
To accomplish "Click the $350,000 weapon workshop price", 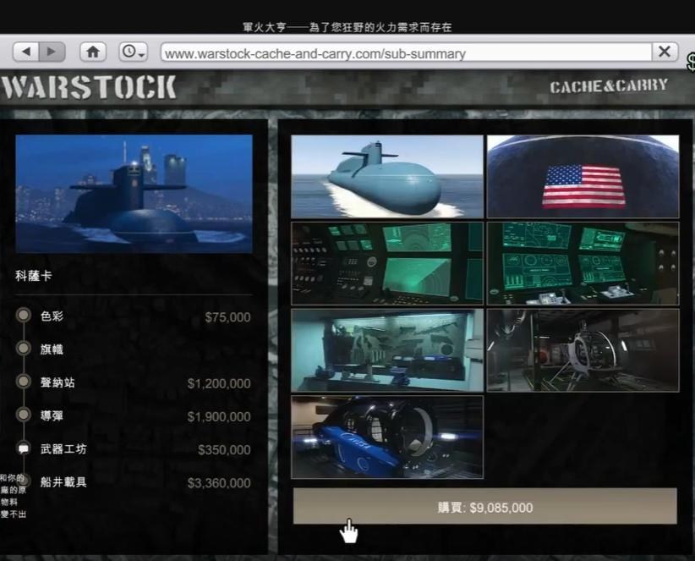I will pyautogui.click(x=224, y=449).
